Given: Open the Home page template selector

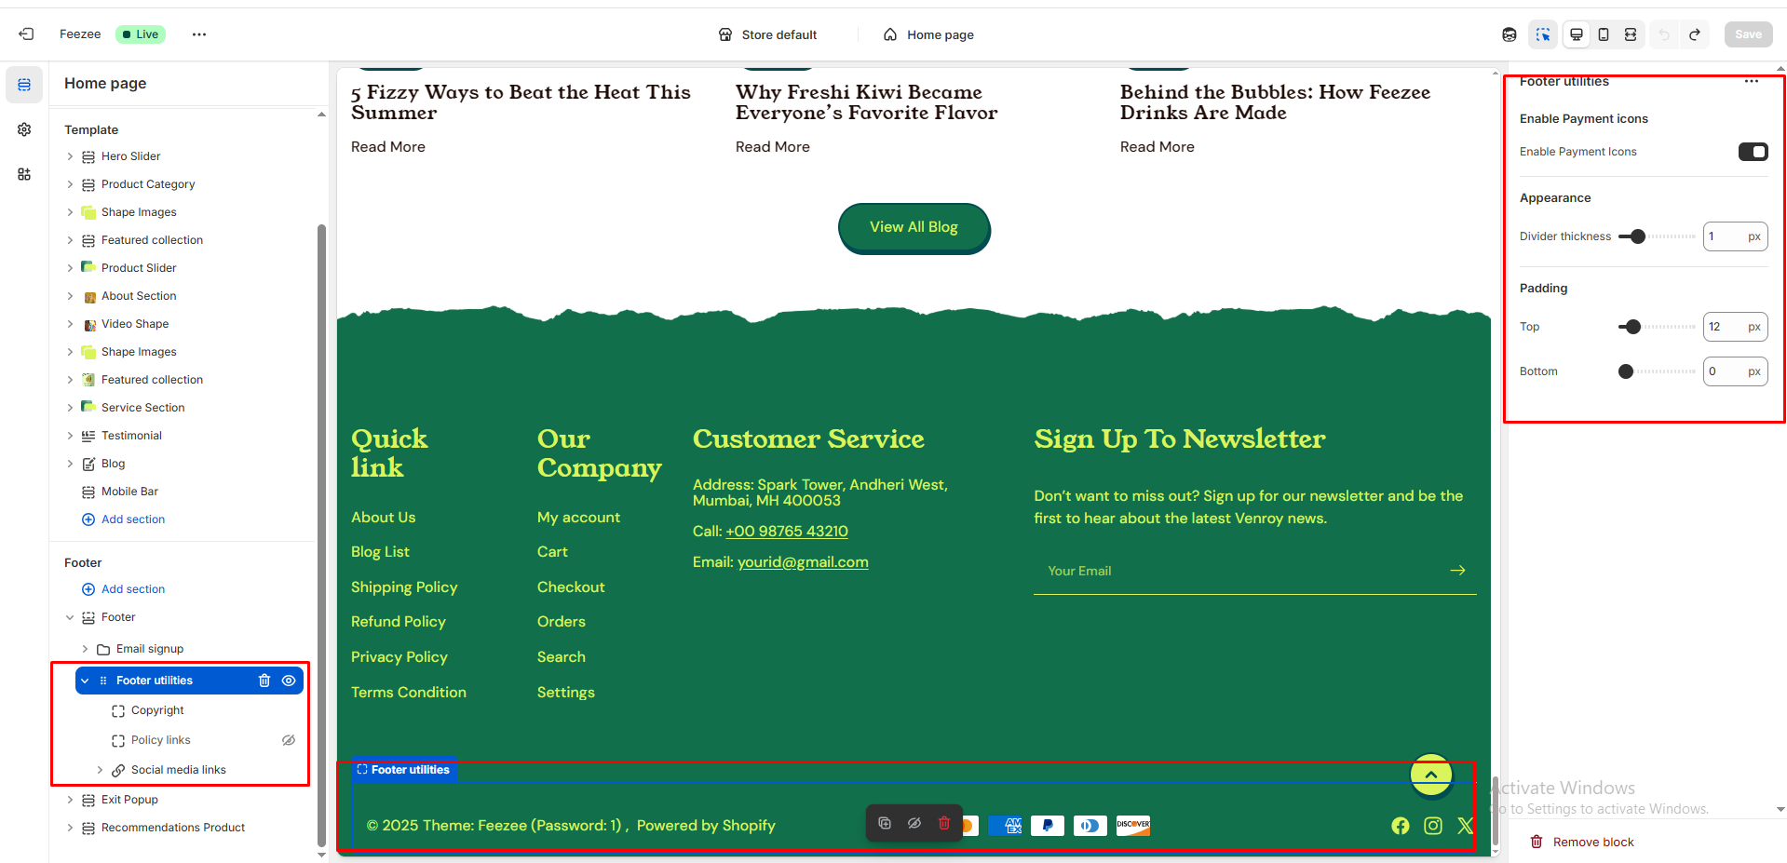Looking at the screenshot, I should pyautogui.click(x=928, y=34).
